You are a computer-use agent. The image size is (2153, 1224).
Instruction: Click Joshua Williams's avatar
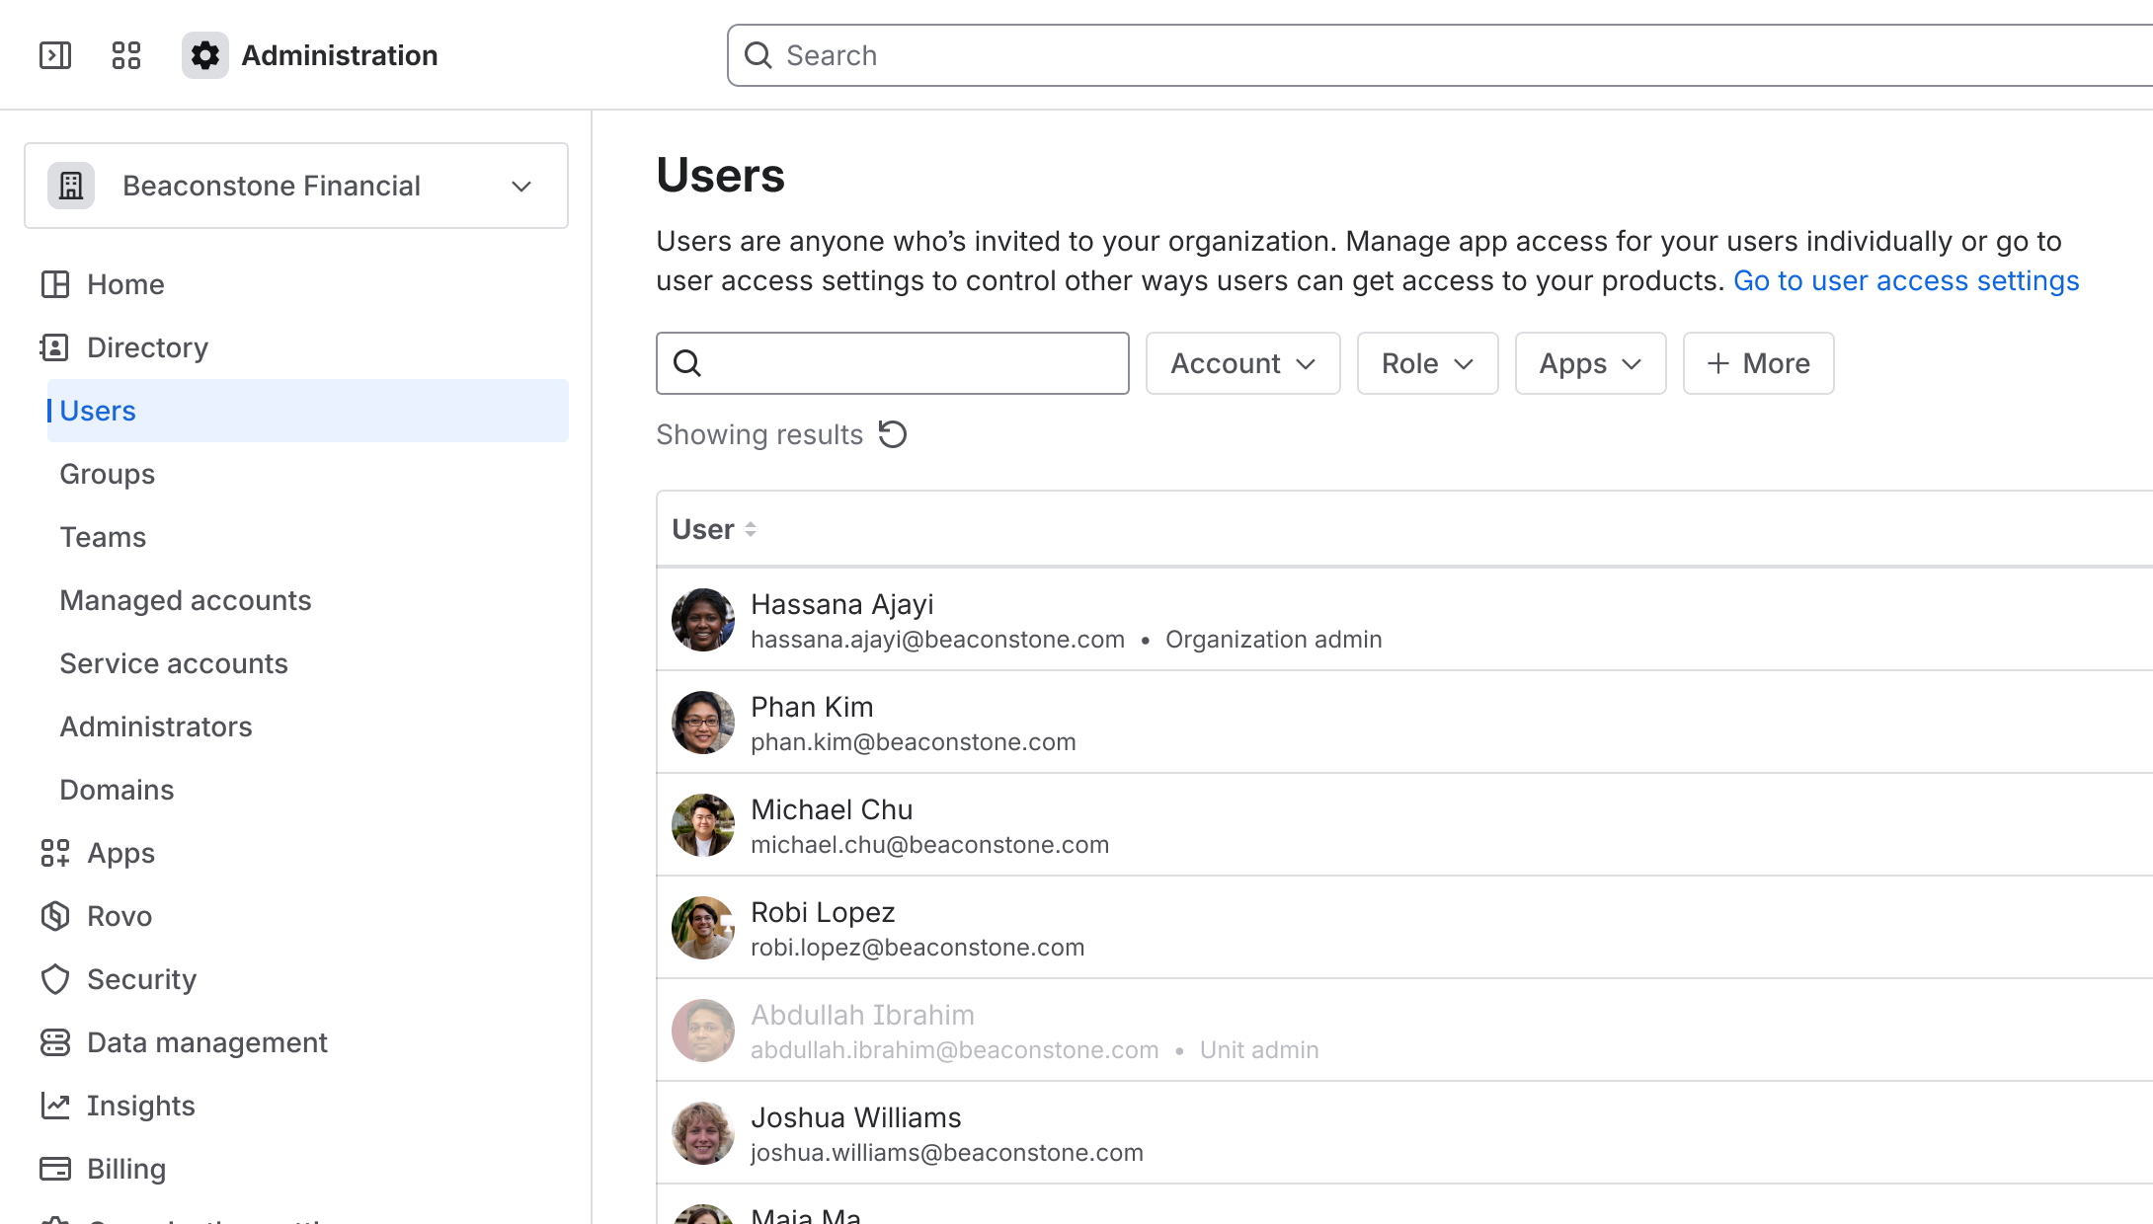[x=703, y=1133]
